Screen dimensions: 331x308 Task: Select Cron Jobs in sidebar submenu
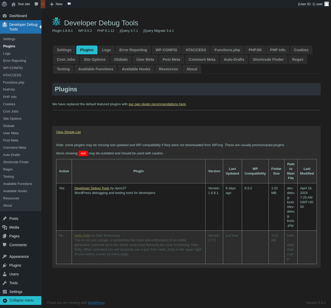tap(11, 111)
